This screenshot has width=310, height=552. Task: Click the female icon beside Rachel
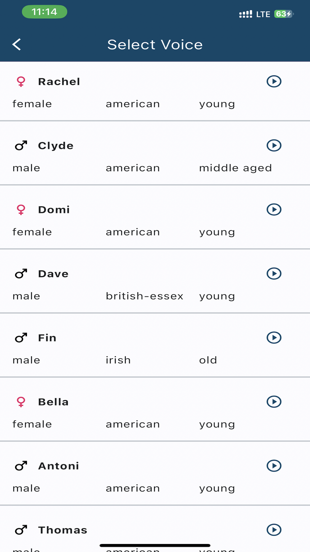(x=21, y=82)
